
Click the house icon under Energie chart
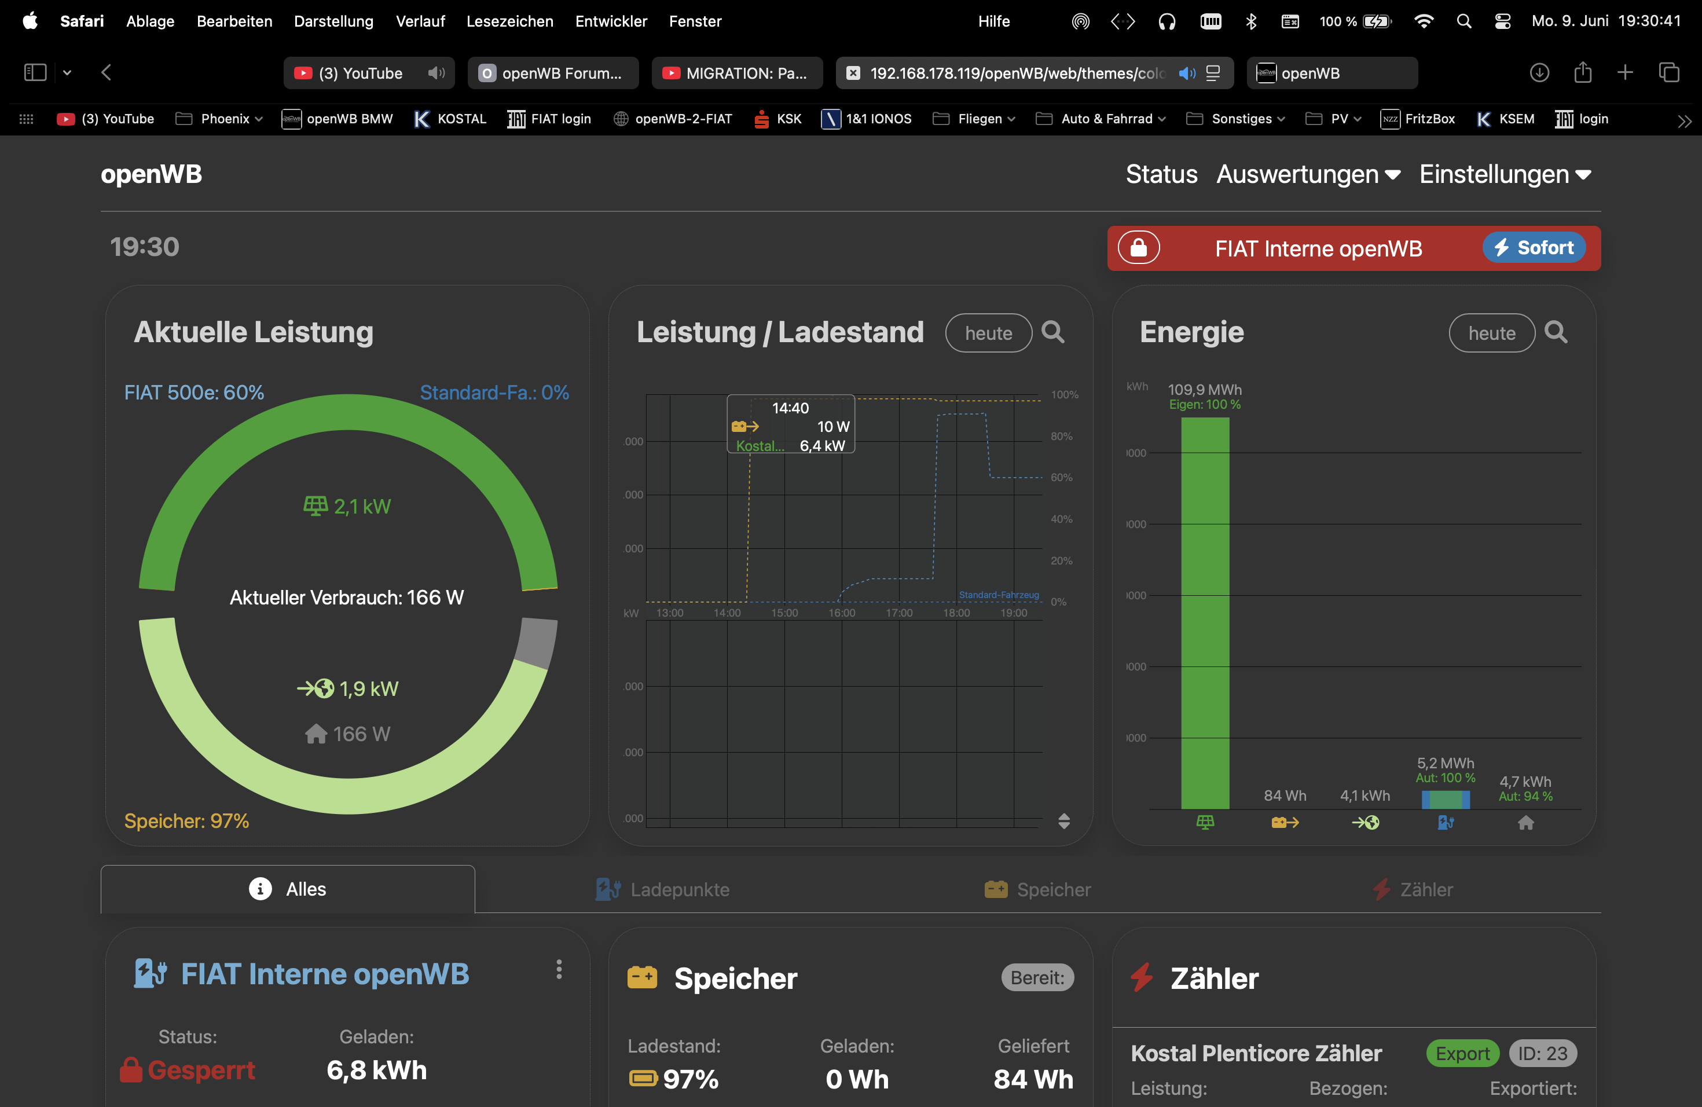coord(1525,822)
